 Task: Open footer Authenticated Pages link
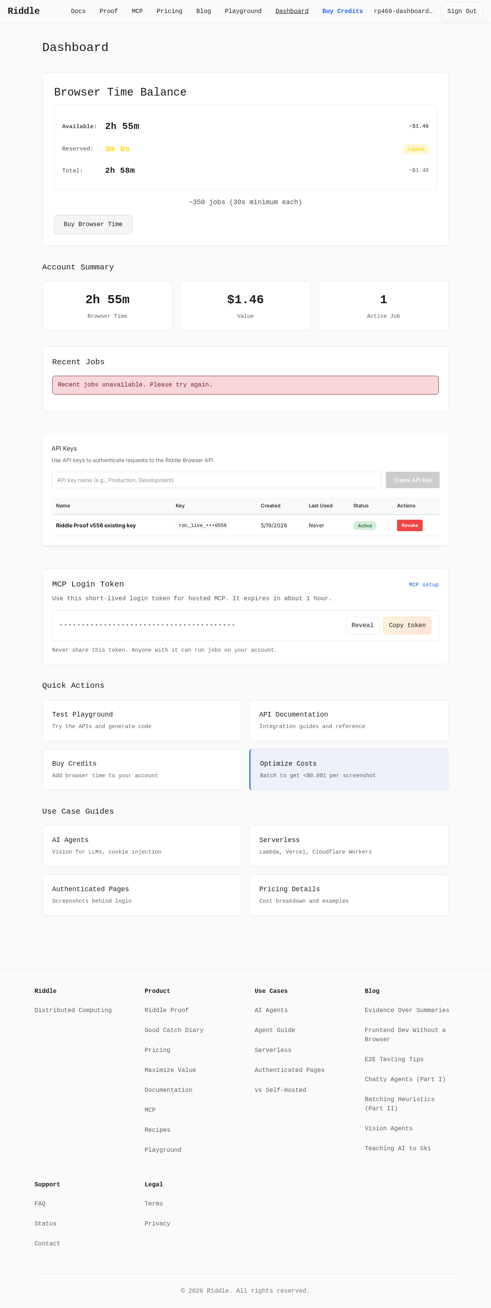(290, 1070)
